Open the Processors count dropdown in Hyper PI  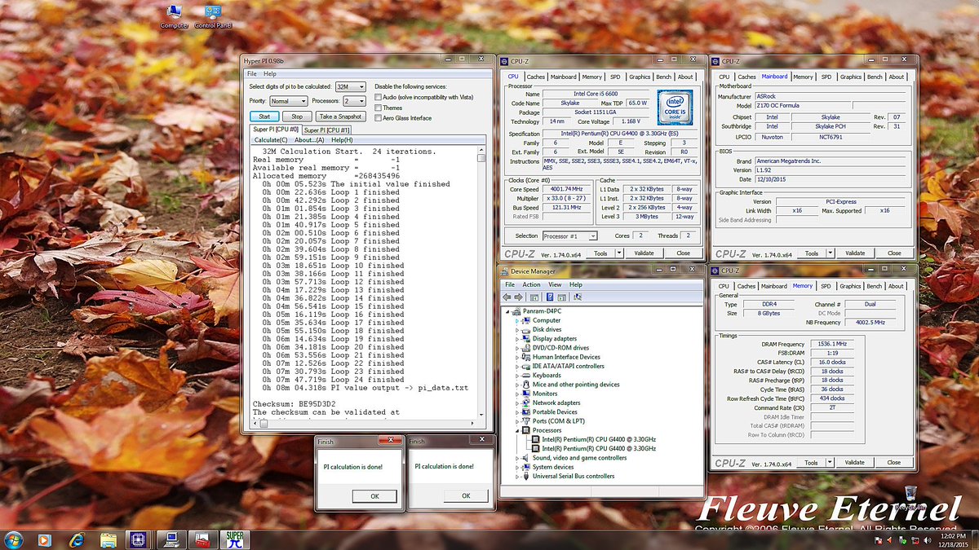pos(355,101)
